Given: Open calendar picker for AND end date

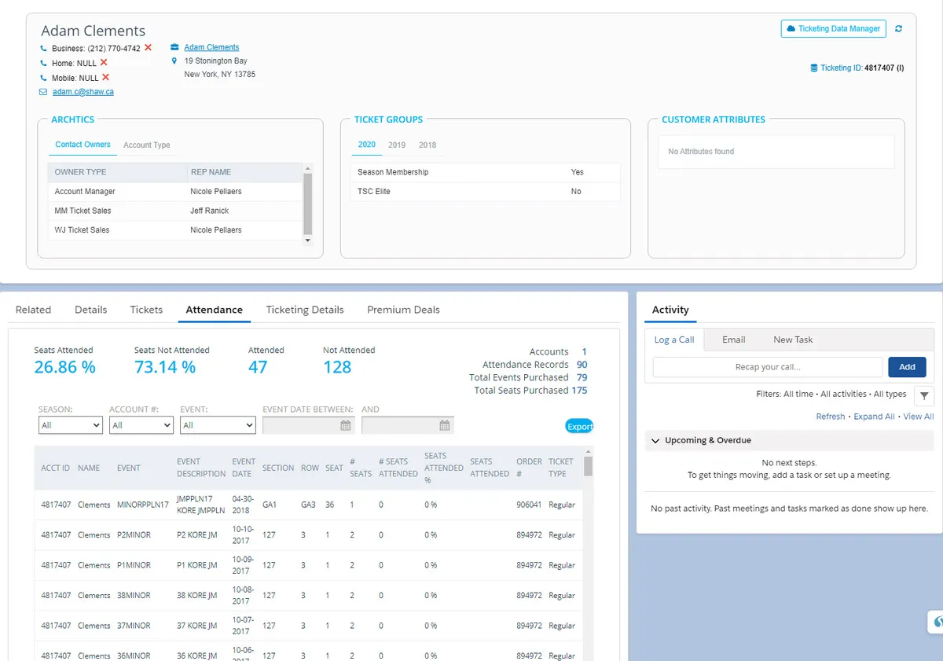Looking at the screenshot, I should [x=444, y=425].
